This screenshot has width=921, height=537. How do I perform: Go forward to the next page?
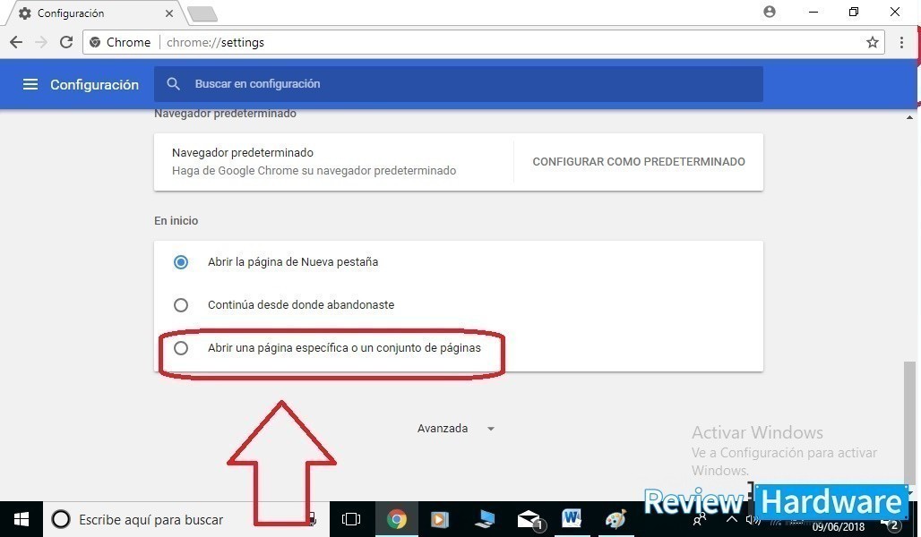41,42
